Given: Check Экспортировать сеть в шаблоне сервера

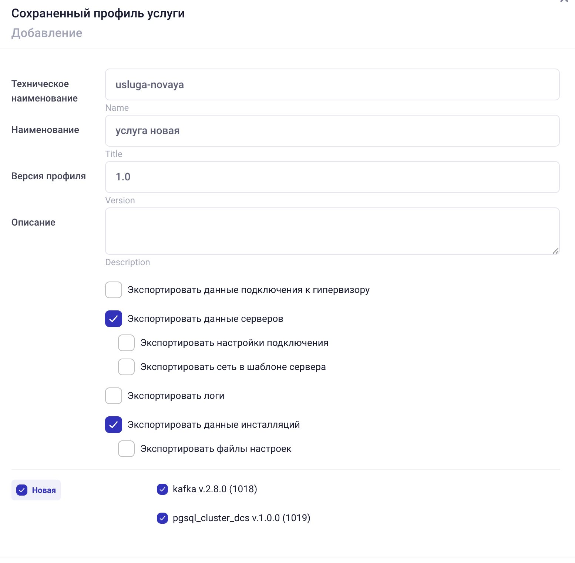Looking at the screenshot, I should click(127, 367).
